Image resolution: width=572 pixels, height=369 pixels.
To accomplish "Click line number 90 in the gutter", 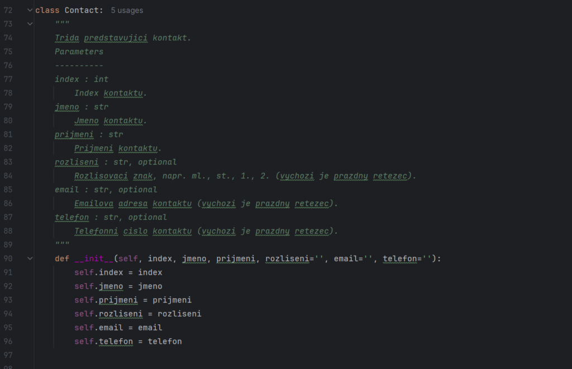I will click(8, 258).
